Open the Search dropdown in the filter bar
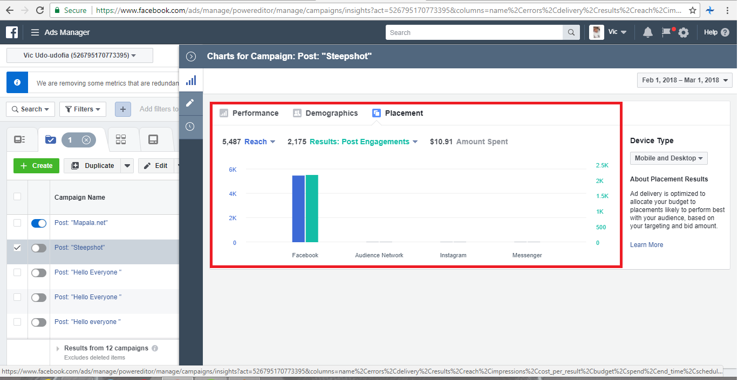738x380 pixels. pos(31,109)
